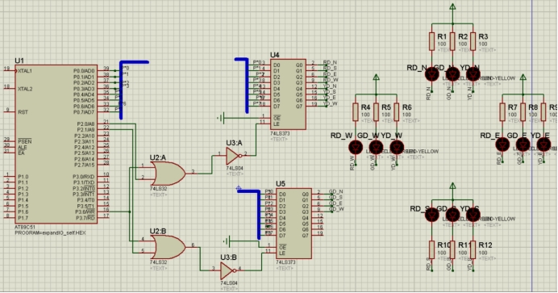Click the U2:A OR gate symbol

[168, 174]
